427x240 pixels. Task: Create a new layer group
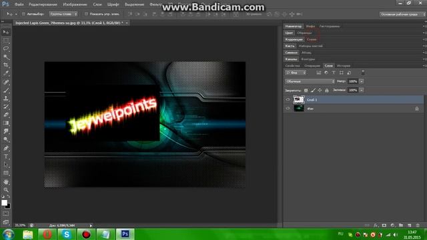[401, 225]
